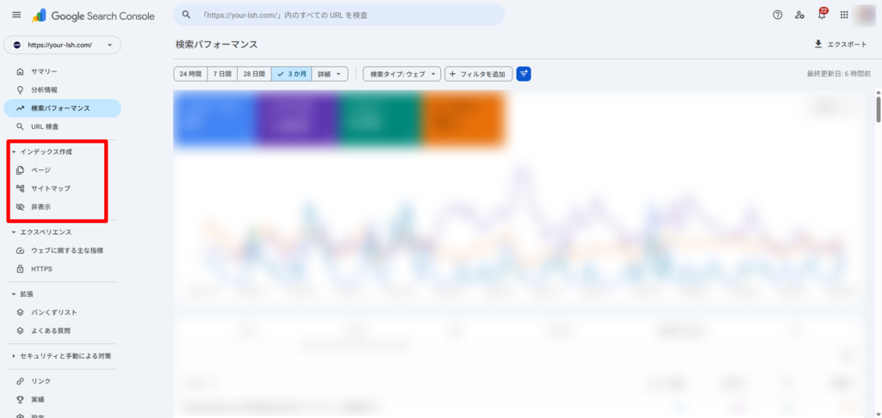Screen dimensions: 882x418
Task: Select the 24 時間 date range
Action: tap(190, 74)
